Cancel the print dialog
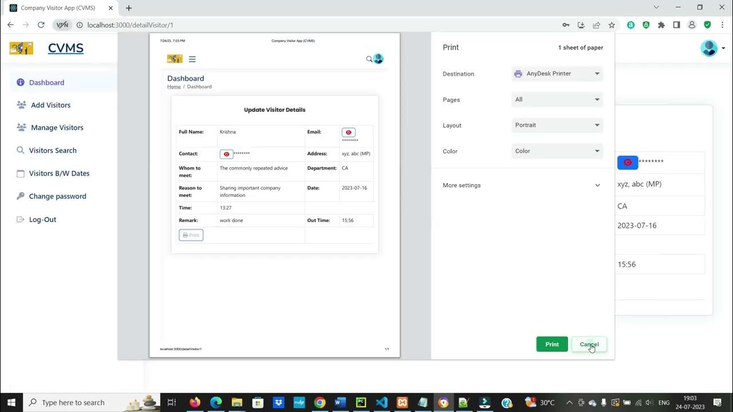The image size is (733, 412). pyautogui.click(x=589, y=344)
